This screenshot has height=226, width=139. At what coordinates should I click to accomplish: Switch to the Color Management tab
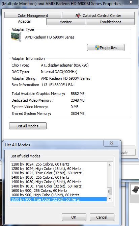point(33,15)
